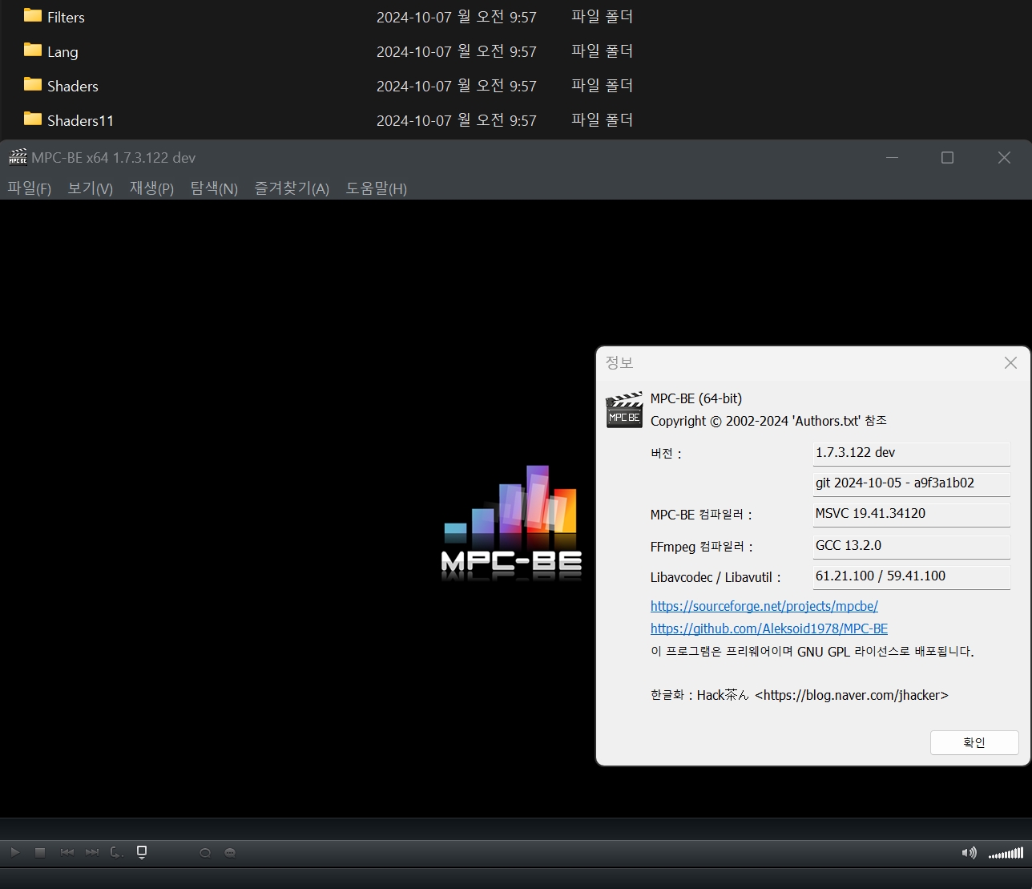This screenshot has height=889, width=1032.
Task: Click the 한글화 translator credit text
Action: [799, 695]
